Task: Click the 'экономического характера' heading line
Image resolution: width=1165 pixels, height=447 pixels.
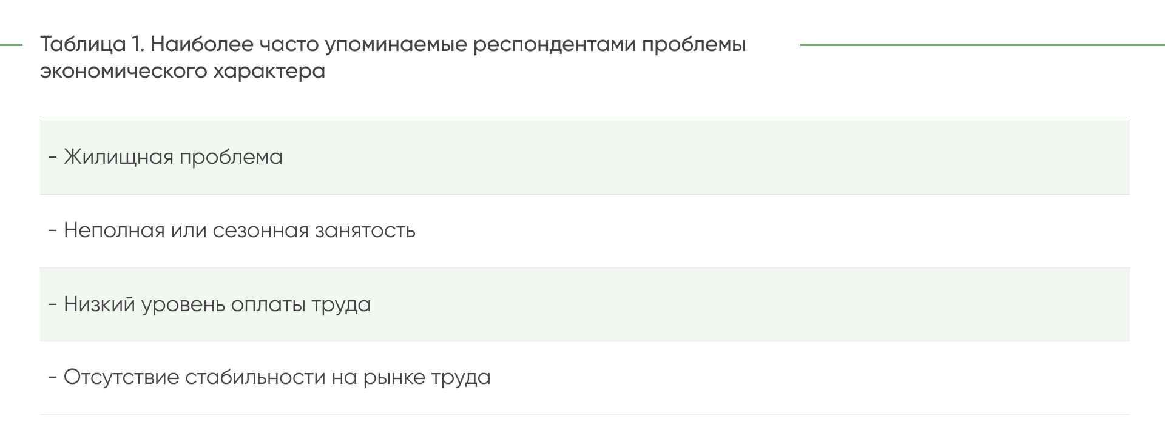Action: [x=183, y=71]
